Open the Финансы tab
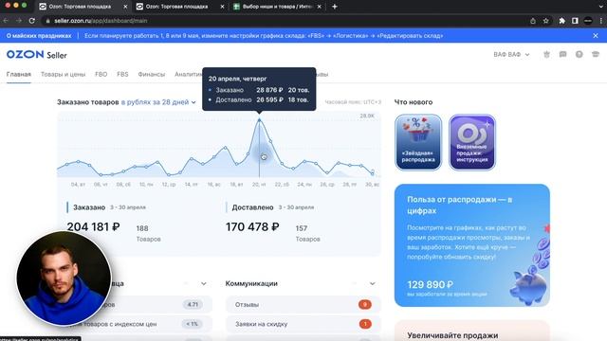Image resolution: width=607 pixels, height=341 pixels. point(152,74)
